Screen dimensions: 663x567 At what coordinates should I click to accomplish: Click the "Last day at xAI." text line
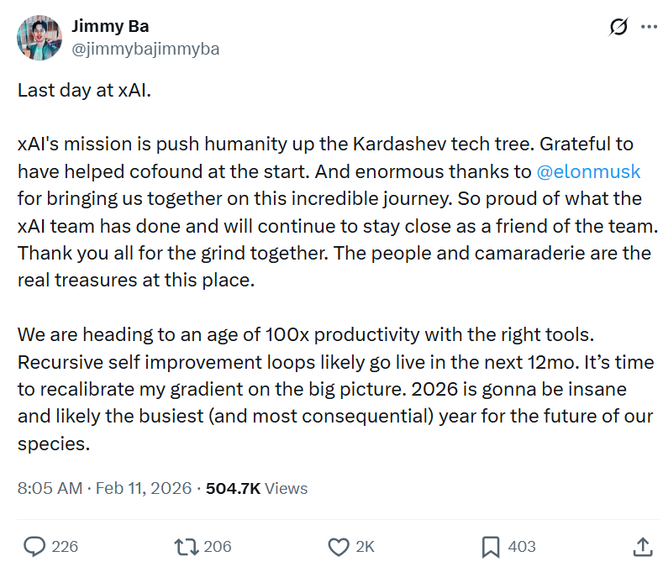point(84,91)
